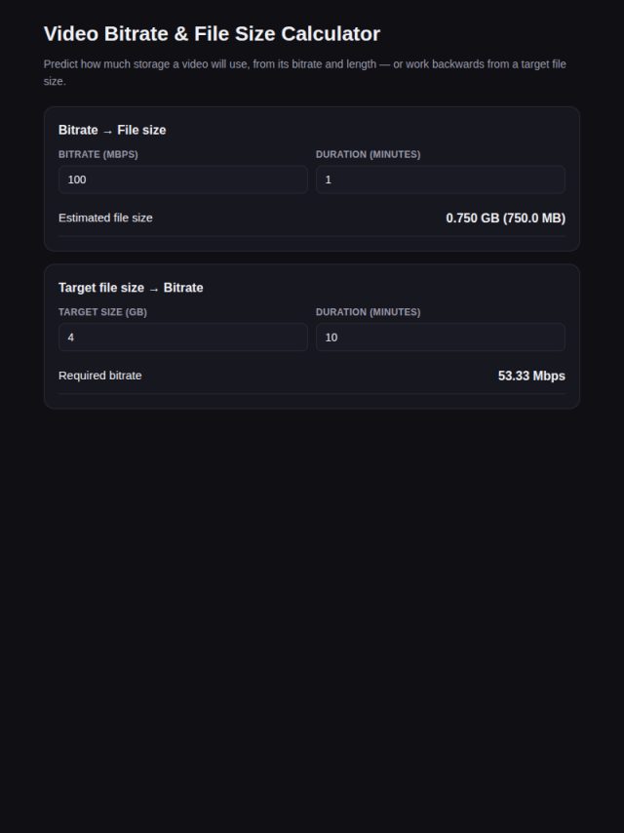
Task: Focus the Duration field in Bitrate → File size card
Action: click(441, 179)
